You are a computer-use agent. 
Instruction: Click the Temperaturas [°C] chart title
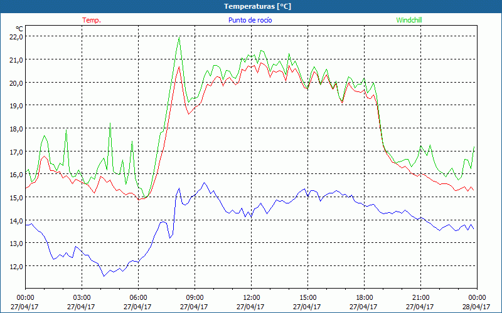257,6
